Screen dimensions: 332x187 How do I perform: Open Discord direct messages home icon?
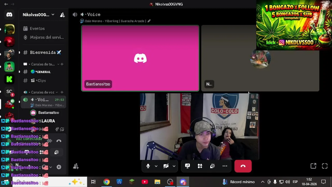9,15
